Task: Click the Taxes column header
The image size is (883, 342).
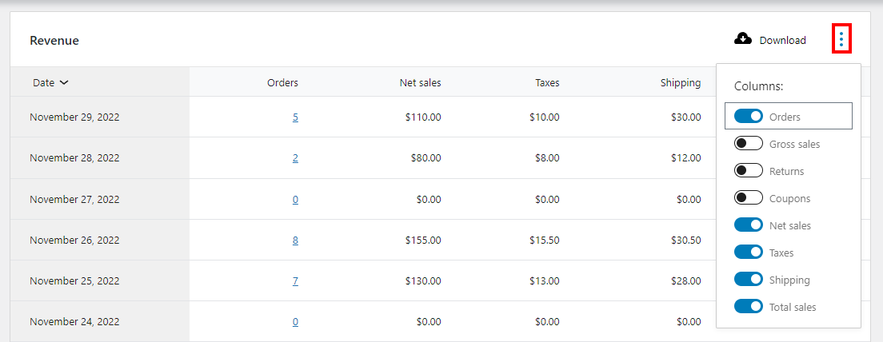Action: pos(547,82)
